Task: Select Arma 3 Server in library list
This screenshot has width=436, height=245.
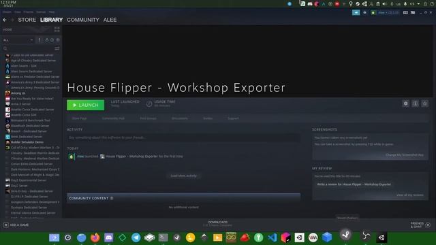Action: tap(21, 104)
